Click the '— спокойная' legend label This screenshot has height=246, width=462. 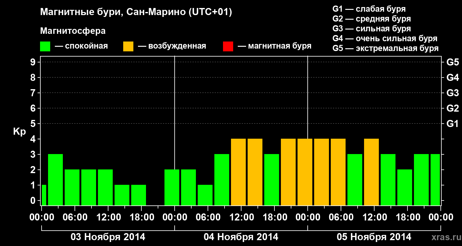pyautogui.click(x=81, y=46)
